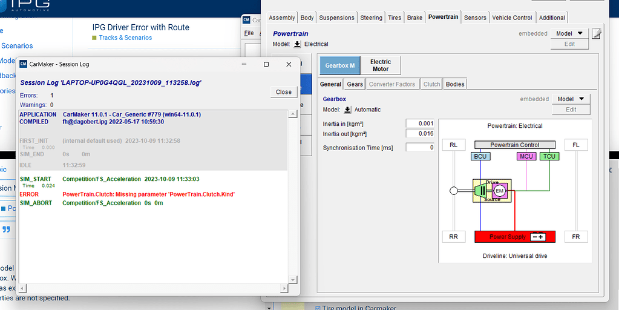
Task: Open the Gears sub-tab
Action: 355,84
